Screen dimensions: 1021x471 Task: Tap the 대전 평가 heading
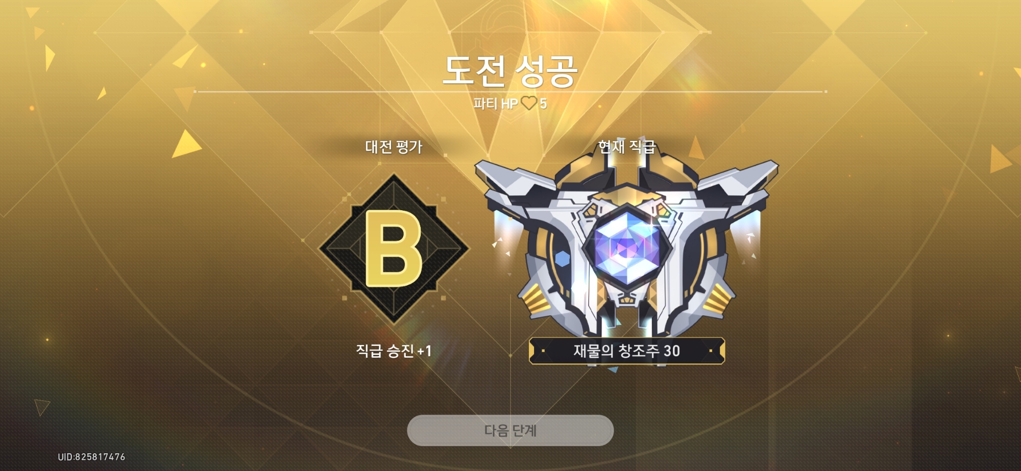[394, 147]
